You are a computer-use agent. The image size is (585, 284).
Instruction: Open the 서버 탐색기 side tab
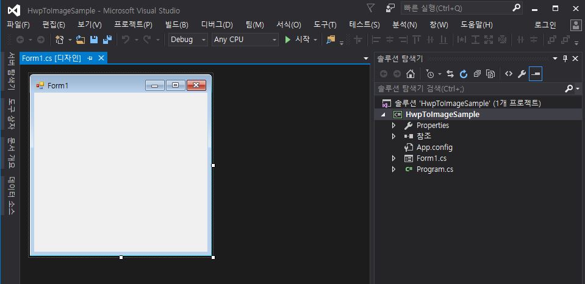click(x=11, y=71)
